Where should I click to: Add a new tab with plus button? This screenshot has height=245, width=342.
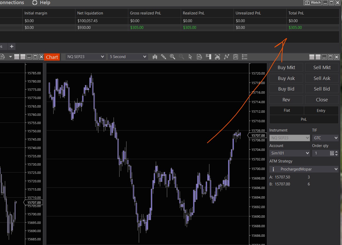pyautogui.click(x=12, y=46)
